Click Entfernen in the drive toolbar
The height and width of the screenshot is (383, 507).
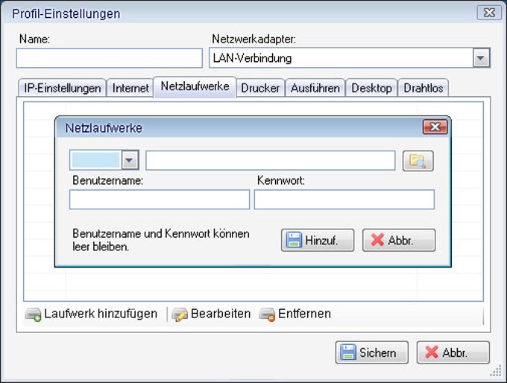point(295,314)
